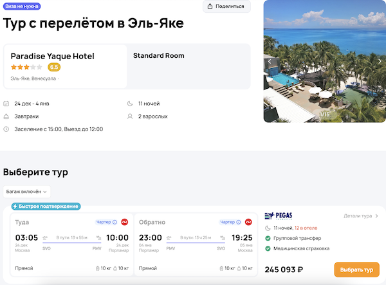The image size is (386, 285).
Task: Open the Багаж включён dropdown
Action: click(27, 191)
